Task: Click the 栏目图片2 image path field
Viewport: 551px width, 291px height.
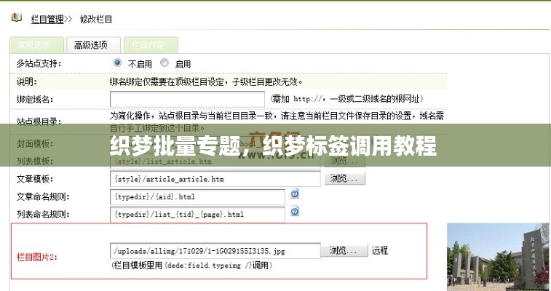Action: (x=215, y=251)
